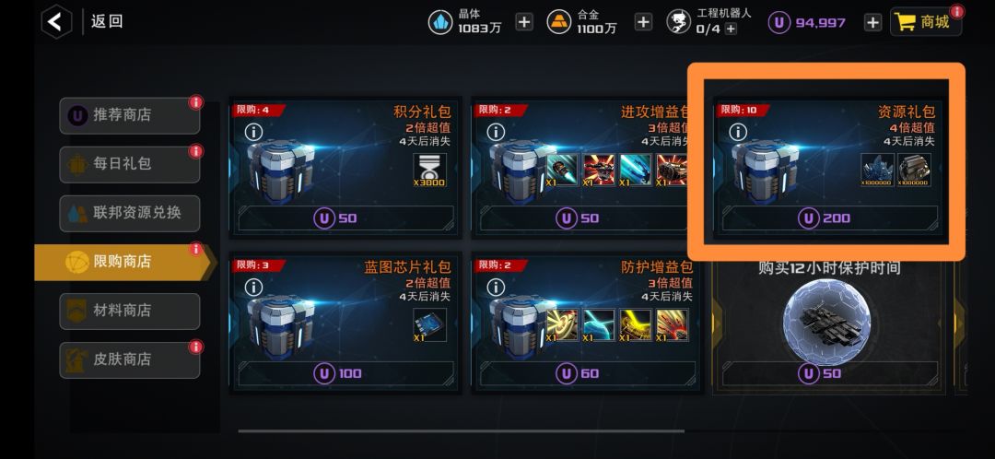Viewport: 995px width, 459px height.
Task: Buy 资源礼包 for 200 U
Action: 830,218
